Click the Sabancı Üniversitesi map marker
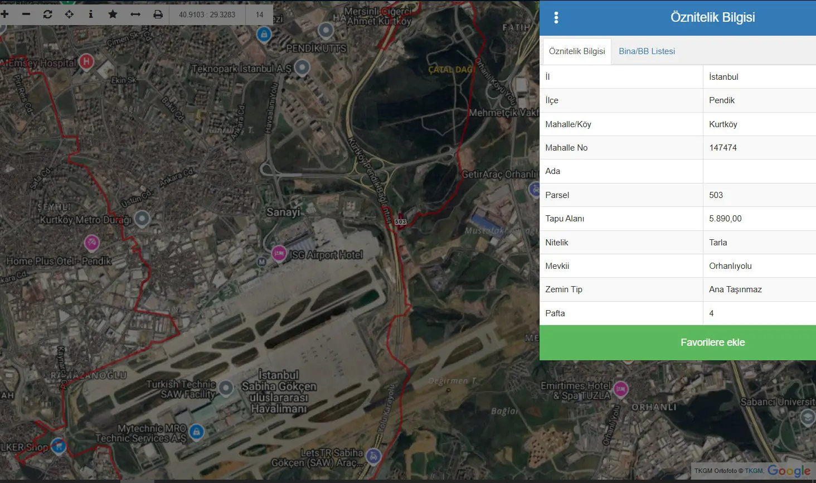The height and width of the screenshot is (483, 816). pyautogui.click(x=808, y=417)
